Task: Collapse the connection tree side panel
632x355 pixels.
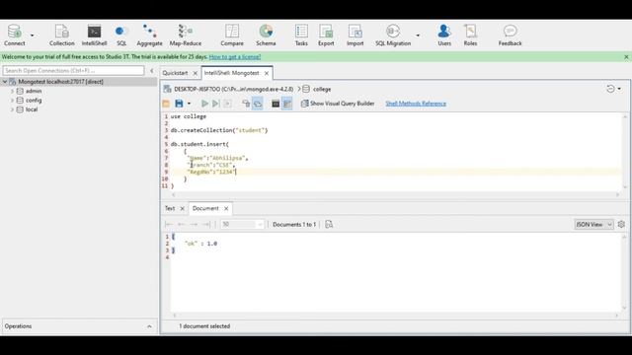Action: point(151,71)
